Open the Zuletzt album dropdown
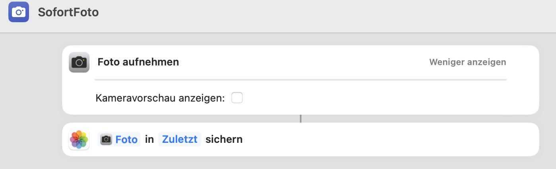 (180, 140)
